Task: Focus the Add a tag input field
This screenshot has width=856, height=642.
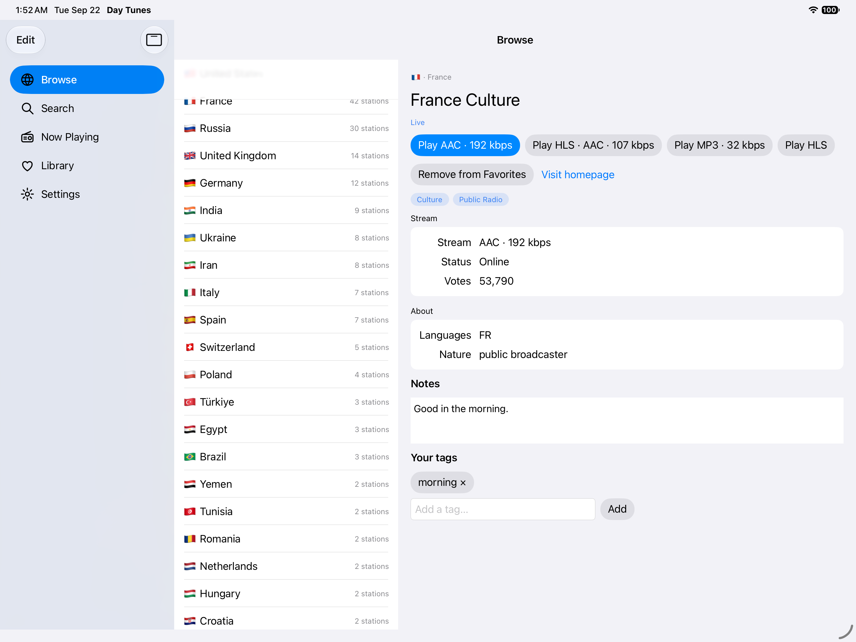Action: click(x=503, y=509)
